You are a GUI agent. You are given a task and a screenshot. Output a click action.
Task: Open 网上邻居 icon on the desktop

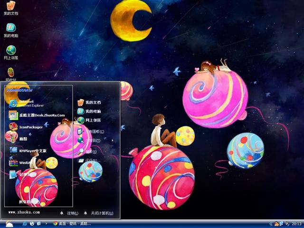(11, 52)
